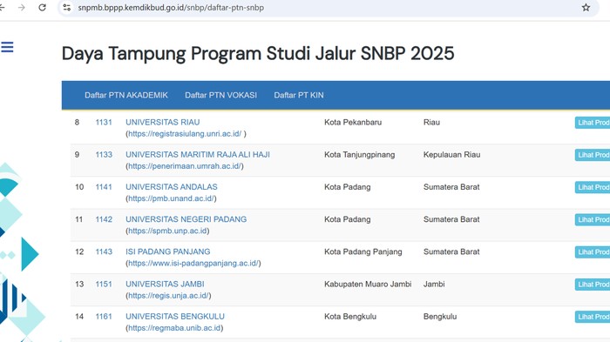Click code 1133 link
This screenshot has width=610, height=342.
[104, 154]
